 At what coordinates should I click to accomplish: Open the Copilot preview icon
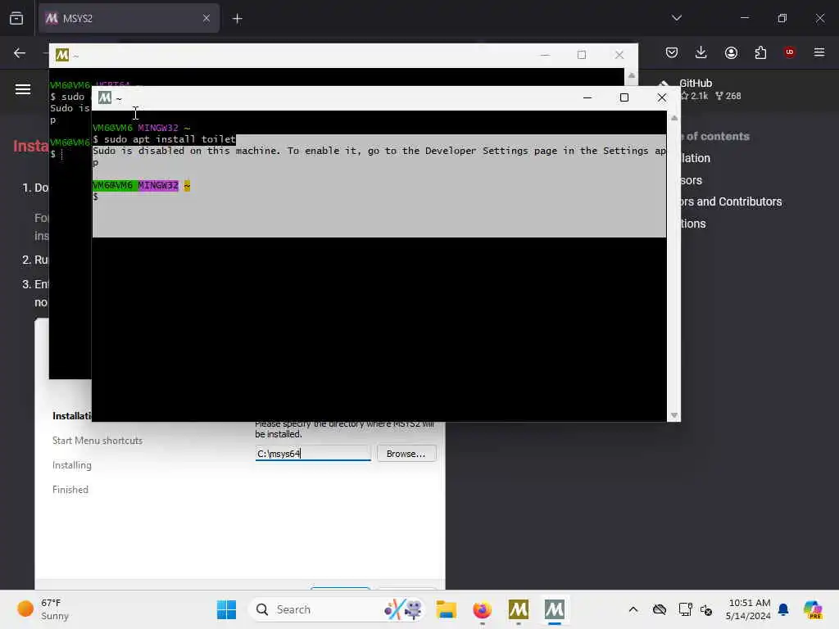pyautogui.click(x=813, y=609)
